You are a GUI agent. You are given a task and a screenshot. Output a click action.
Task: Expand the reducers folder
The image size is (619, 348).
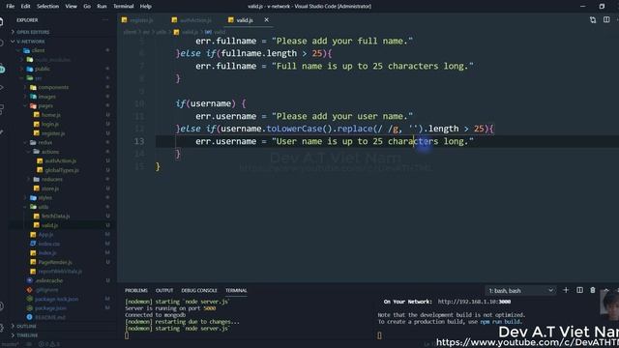[51, 180]
